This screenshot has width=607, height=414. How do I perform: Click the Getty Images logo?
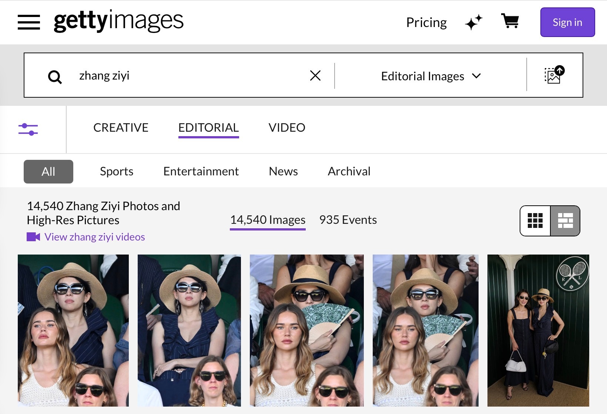(118, 21)
